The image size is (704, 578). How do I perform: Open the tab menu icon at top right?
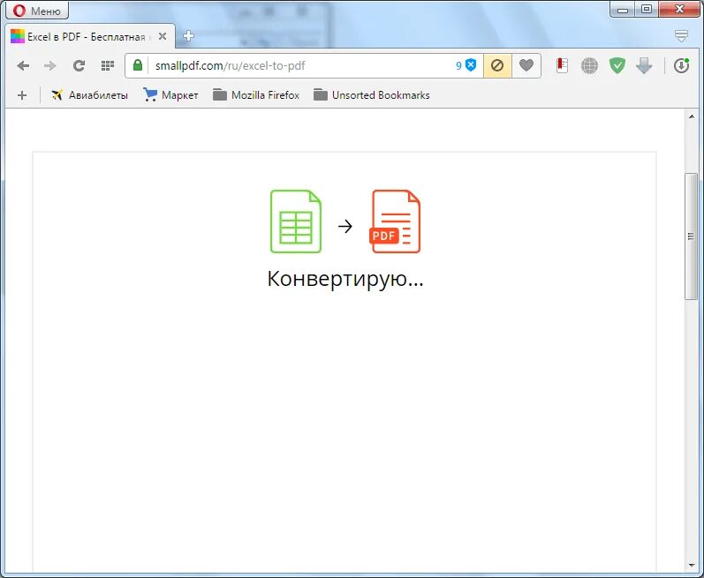[681, 36]
